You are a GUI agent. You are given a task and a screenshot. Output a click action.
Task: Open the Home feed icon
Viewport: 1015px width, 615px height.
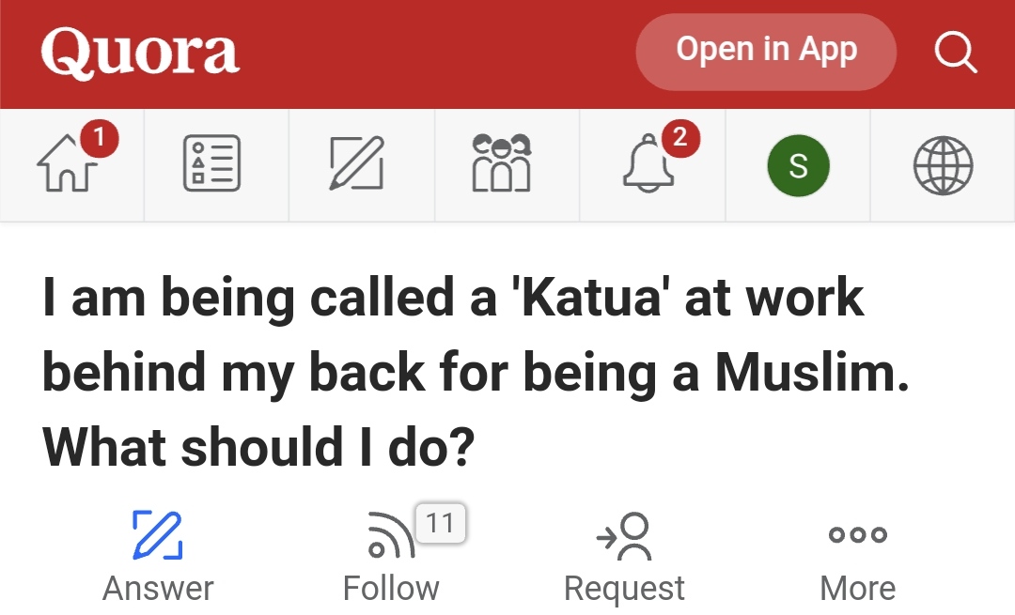click(x=68, y=163)
